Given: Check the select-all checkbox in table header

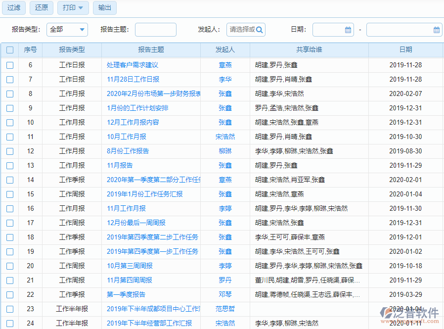Looking at the screenshot, I should pyautogui.click(x=9, y=50).
